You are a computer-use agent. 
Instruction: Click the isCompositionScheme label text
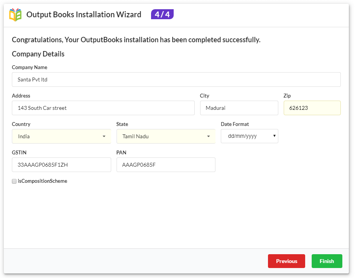coord(43,181)
